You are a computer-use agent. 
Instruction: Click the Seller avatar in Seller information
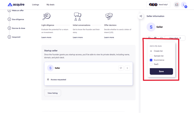tap(151, 27)
